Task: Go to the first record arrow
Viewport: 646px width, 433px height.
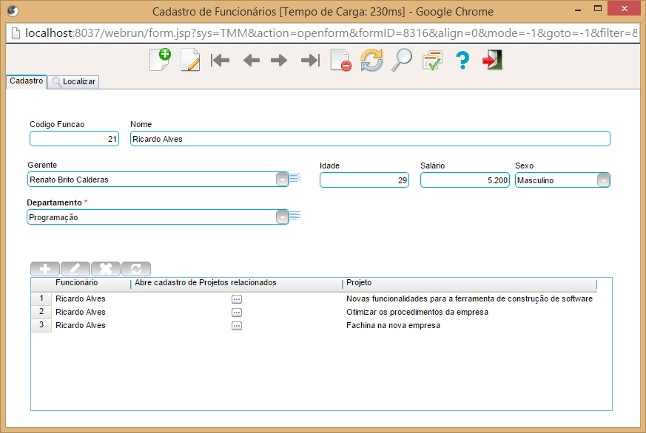Action: (x=221, y=61)
